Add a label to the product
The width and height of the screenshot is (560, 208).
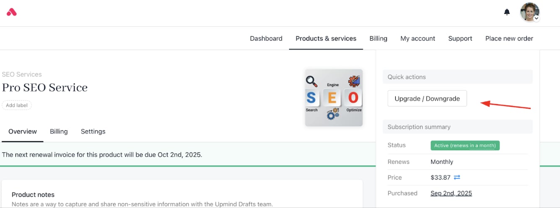point(17,105)
